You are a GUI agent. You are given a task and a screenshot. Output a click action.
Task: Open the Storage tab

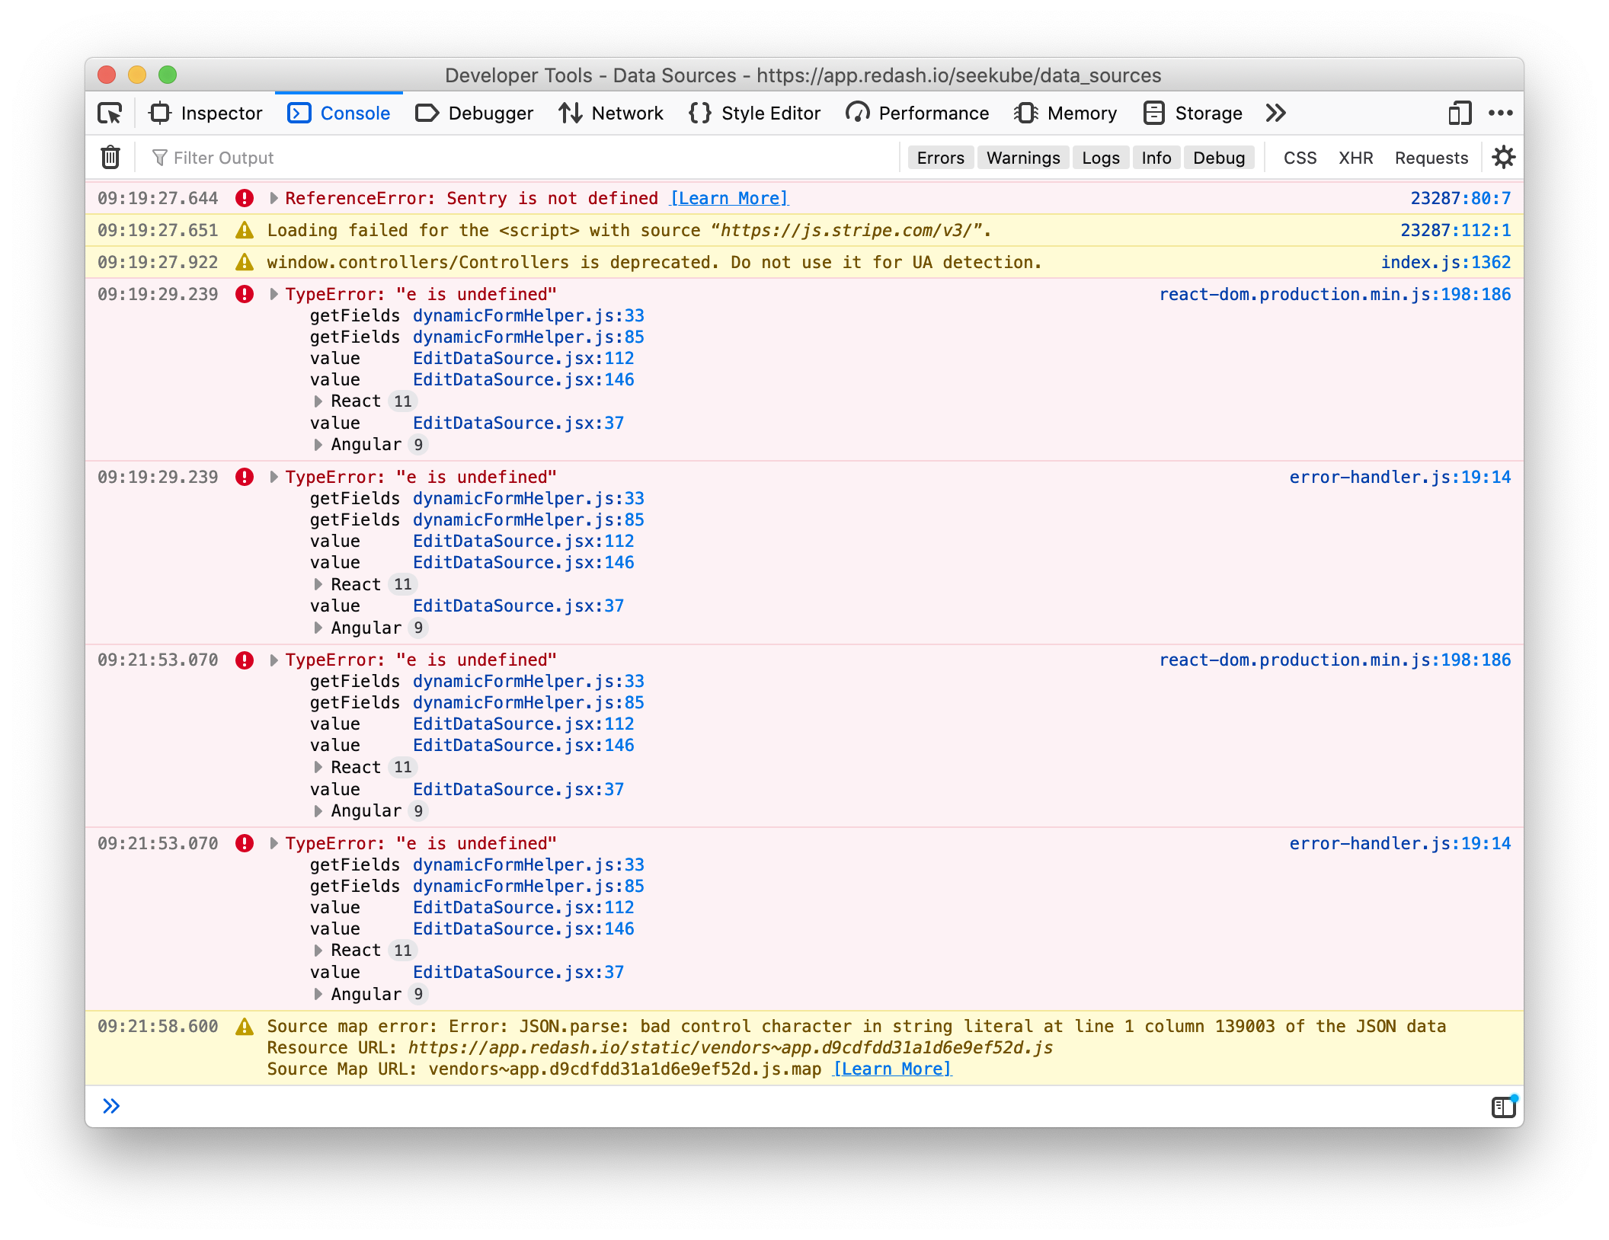pyautogui.click(x=1193, y=113)
